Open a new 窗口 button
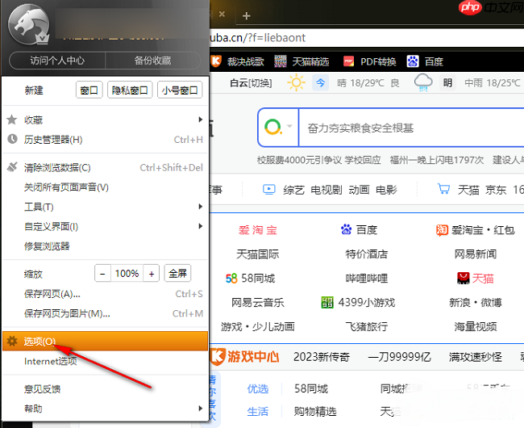 click(89, 90)
